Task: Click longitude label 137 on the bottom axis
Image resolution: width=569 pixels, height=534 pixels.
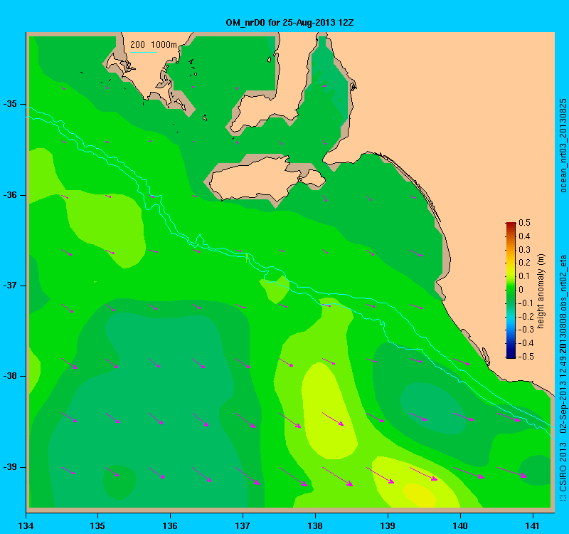Action: tap(243, 525)
